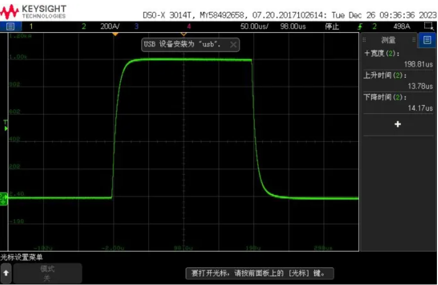Toggle channel 4 on
The width and height of the screenshot is (438, 285).
coord(189,26)
